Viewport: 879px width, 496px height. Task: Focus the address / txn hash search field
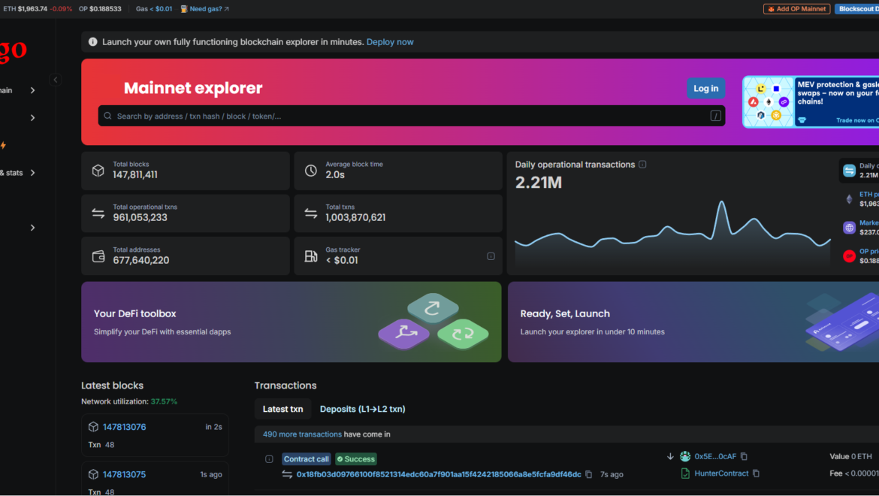(412, 116)
